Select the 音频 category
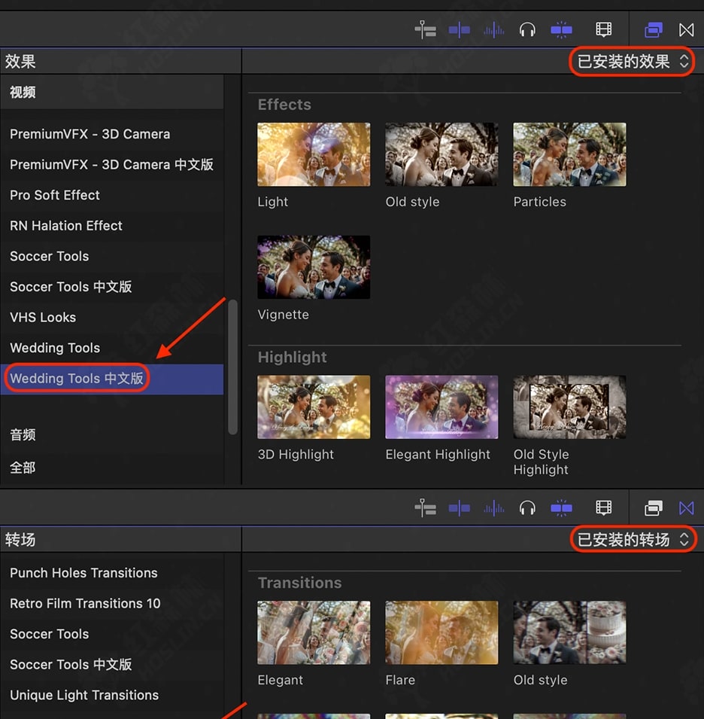The image size is (704, 719). pos(112,434)
